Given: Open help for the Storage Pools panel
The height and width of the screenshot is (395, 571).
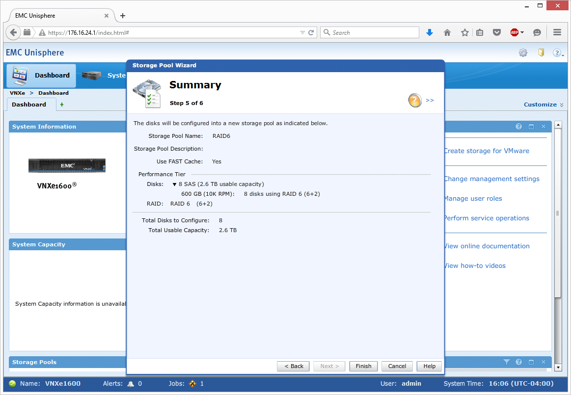Looking at the screenshot, I should tap(519, 362).
